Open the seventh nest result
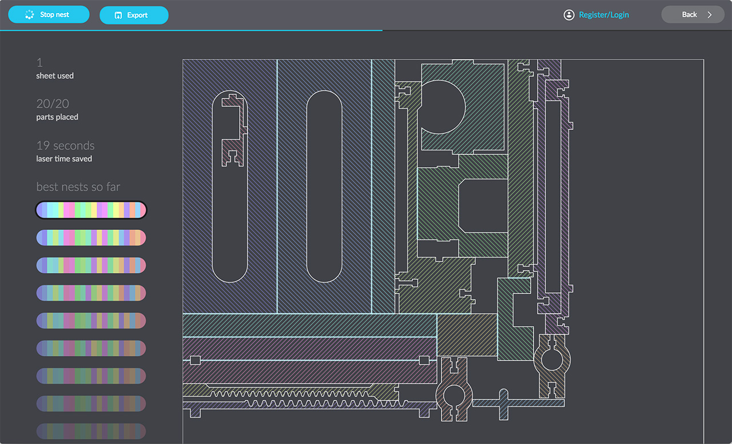This screenshot has height=444, width=732. click(91, 376)
